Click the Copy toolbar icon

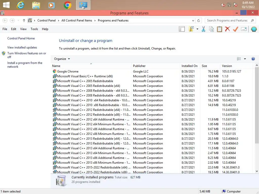211,29
